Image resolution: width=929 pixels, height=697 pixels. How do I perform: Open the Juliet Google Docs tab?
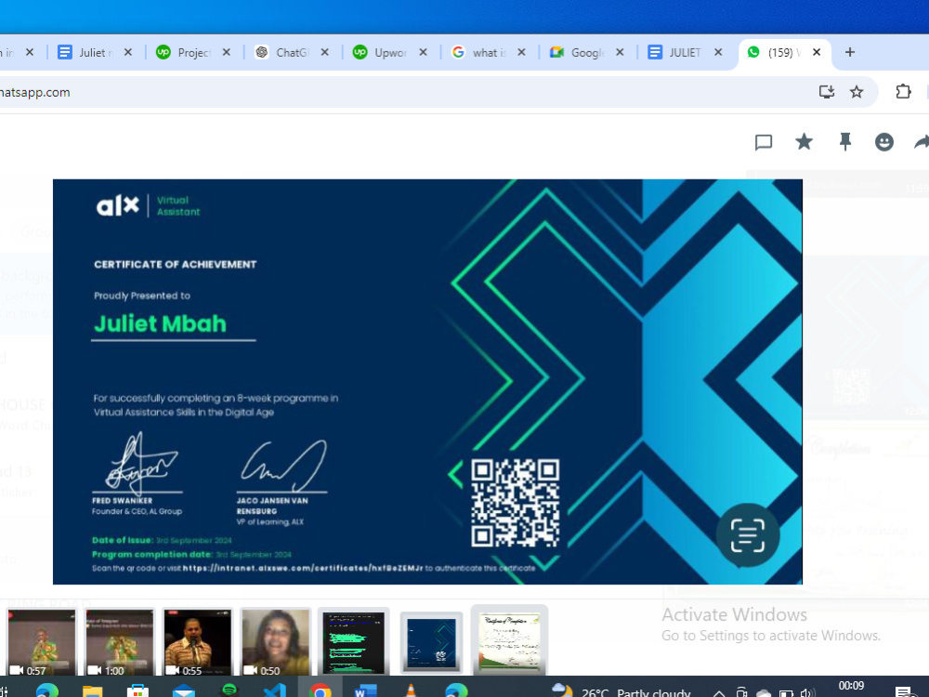pyautogui.click(x=95, y=52)
